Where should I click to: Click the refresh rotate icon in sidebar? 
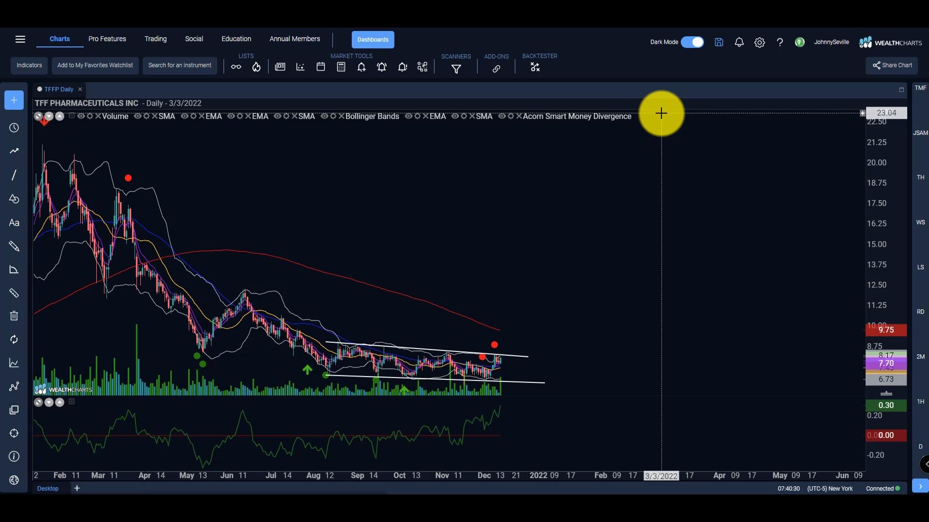(x=14, y=339)
